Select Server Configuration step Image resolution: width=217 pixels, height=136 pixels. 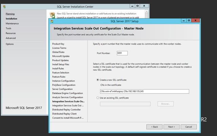point(62,89)
